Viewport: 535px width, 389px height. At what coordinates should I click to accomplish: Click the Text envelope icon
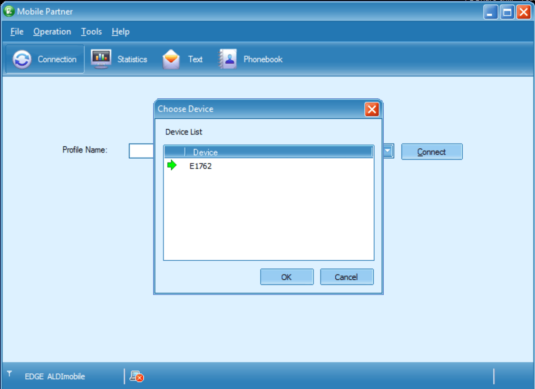[171, 59]
